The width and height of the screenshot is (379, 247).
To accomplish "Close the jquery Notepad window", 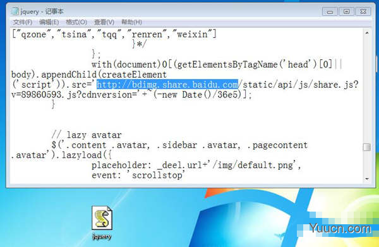I will [x=363, y=11].
